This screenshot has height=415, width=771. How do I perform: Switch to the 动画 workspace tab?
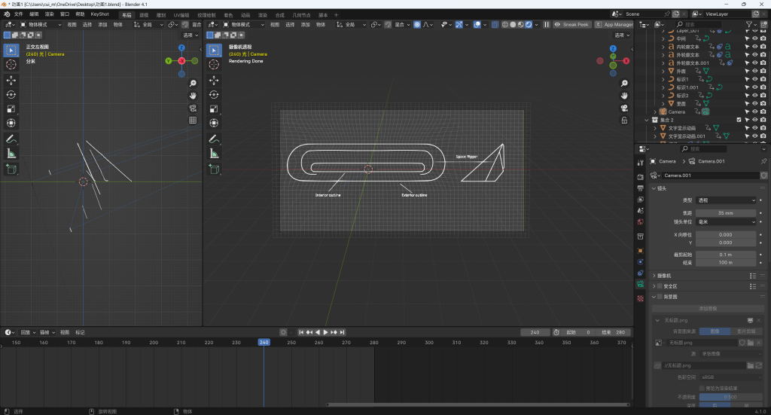tap(245, 15)
